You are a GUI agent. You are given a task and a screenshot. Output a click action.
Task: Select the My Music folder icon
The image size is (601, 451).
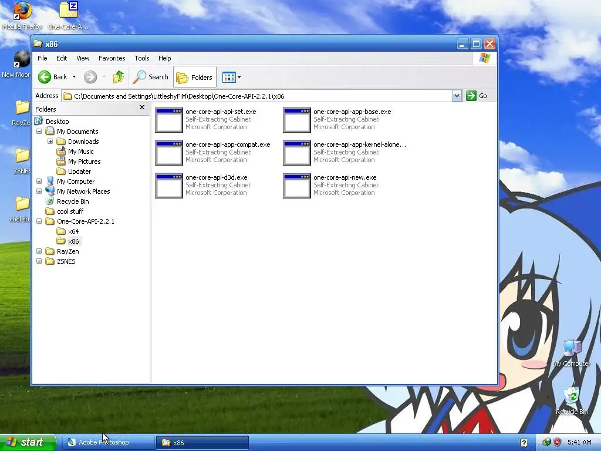[x=61, y=151]
